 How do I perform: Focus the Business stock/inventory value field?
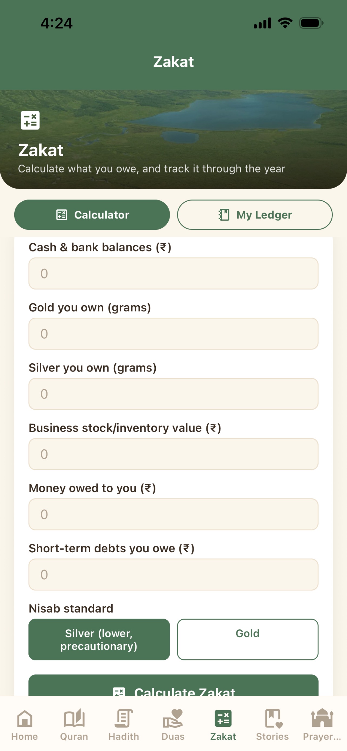coord(173,454)
